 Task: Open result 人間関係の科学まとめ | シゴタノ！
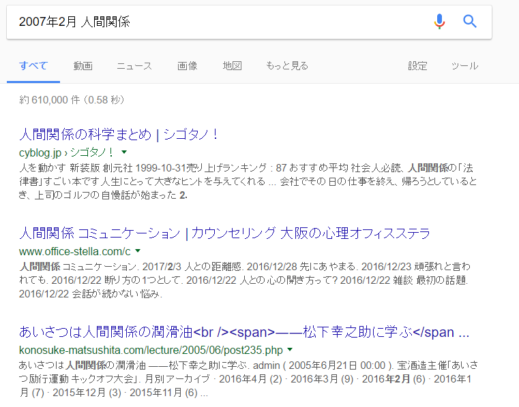(x=119, y=135)
